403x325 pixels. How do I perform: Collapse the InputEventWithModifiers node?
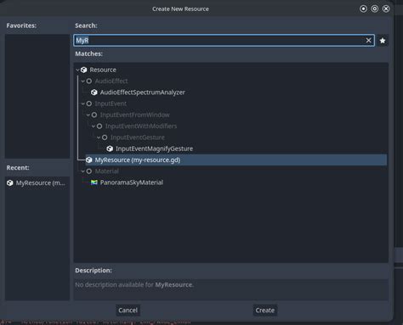[x=94, y=126]
